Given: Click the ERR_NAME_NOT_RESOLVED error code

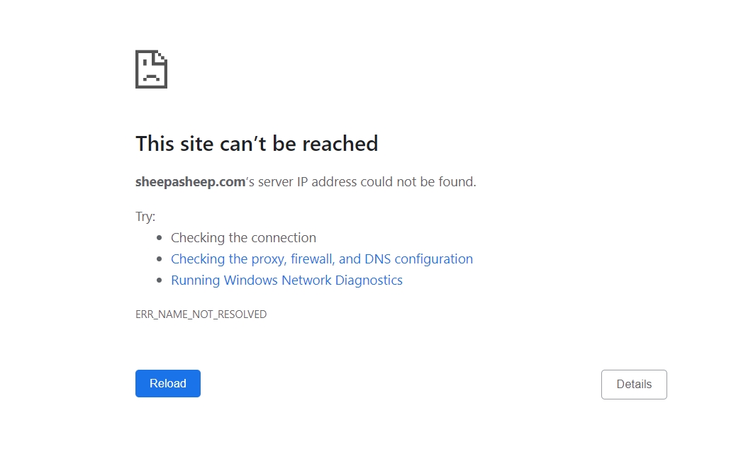Looking at the screenshot, I should 201,314.
